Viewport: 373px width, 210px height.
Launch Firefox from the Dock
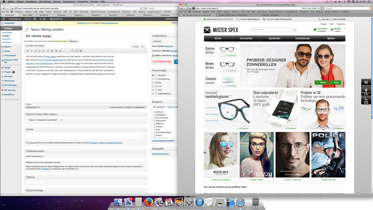click(148, 202)
